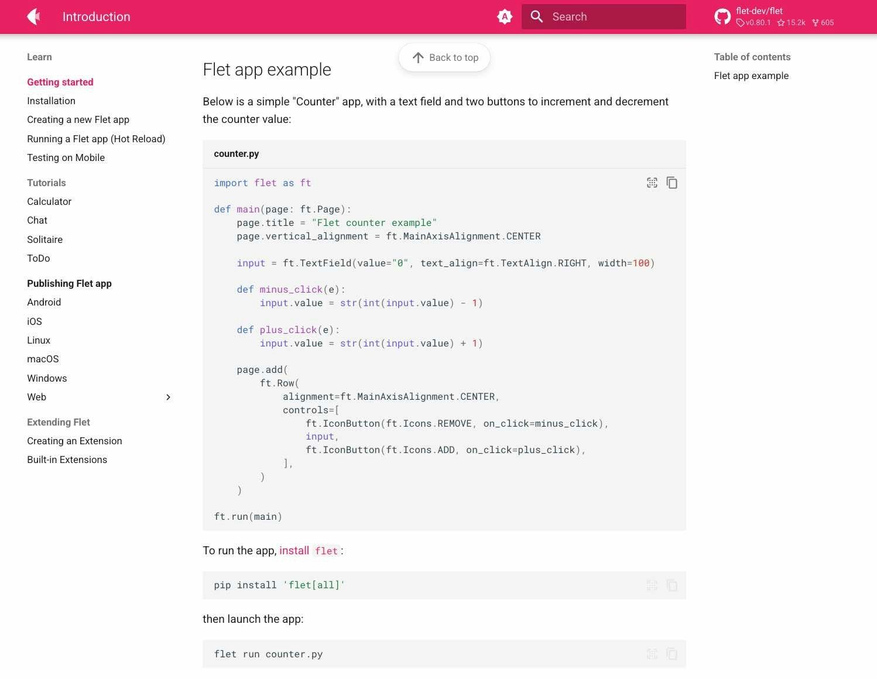Open the macOS publishing page
Viewport: 877px width, 679px height.
pos(43,359)
